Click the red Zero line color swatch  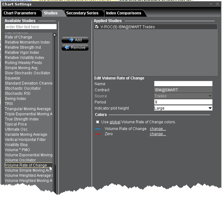(x=98, y=134)
